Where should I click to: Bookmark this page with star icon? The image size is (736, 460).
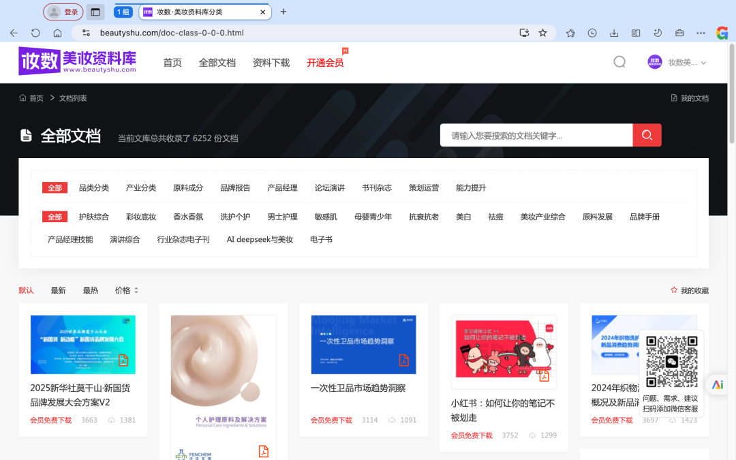(x=543, y=33)
